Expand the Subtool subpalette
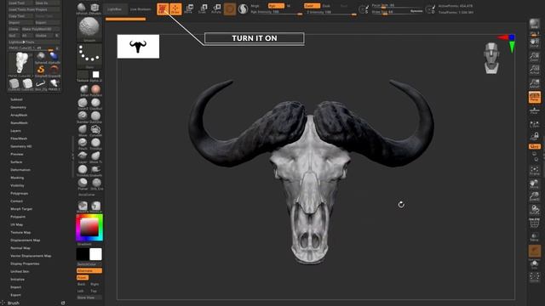Viewport: 545px width, 306px height. pyautogui.click(x=16, y=99)
